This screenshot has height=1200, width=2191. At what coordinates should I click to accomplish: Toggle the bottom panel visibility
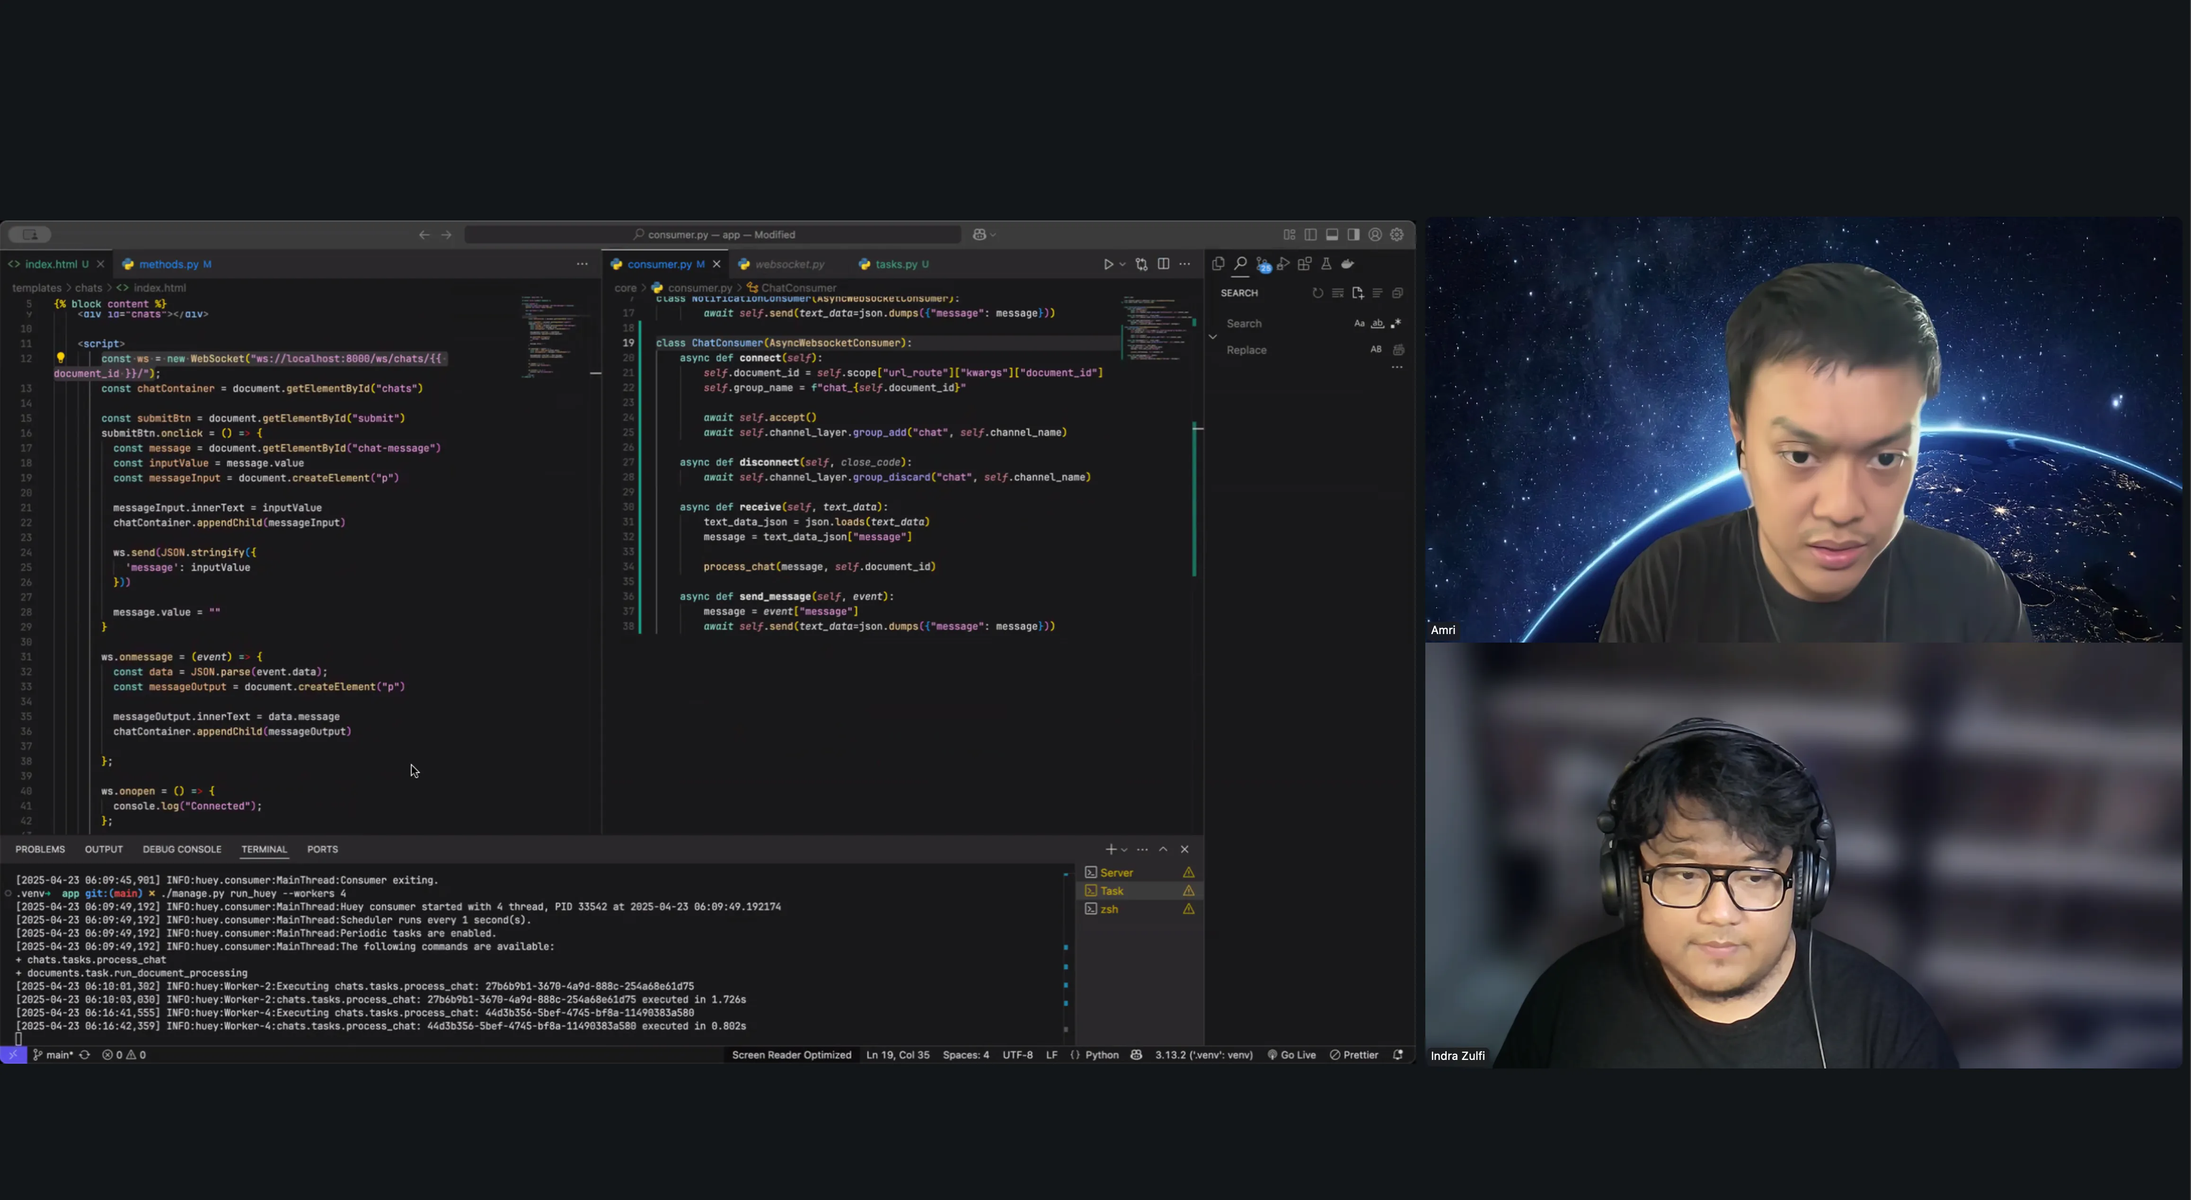[1332, 235]
